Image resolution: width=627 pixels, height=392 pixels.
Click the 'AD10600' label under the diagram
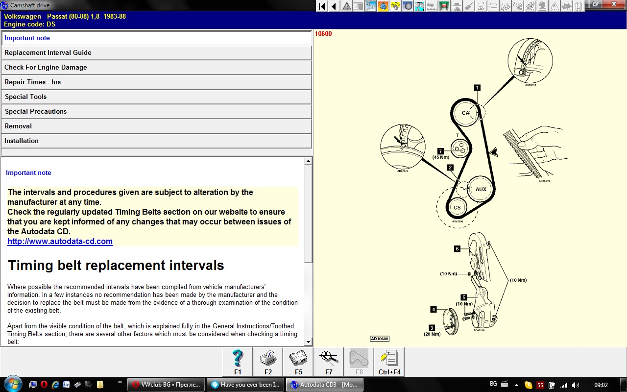point(380,339)
